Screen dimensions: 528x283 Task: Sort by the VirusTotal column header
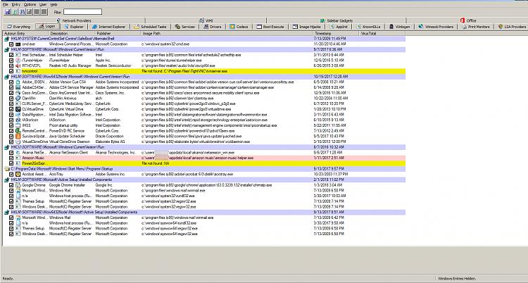(x=382, y=33)
